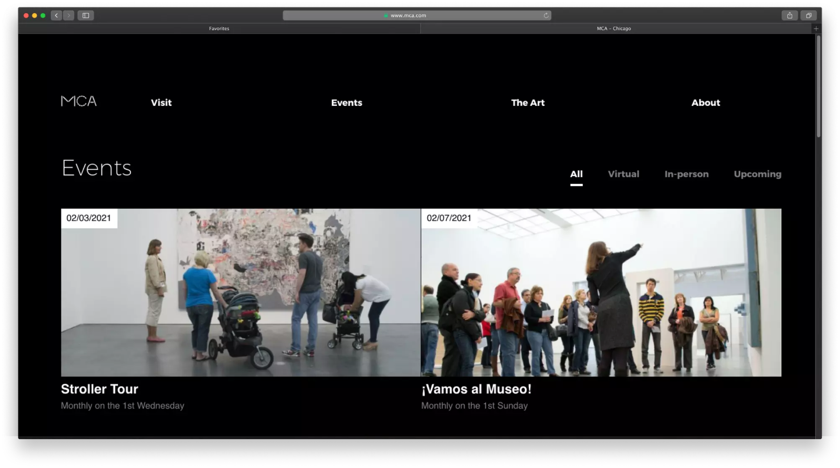Image resolution: width=840 pixels, height=468 pixels.
Task: Show Upcoming events filter
Action: click(757, 174)
